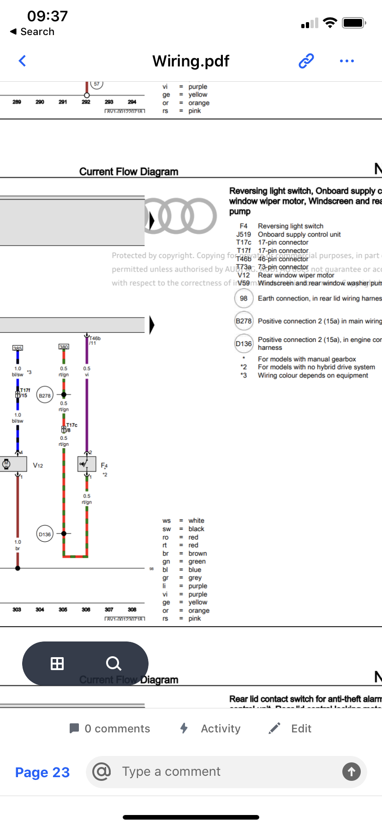Tap the pencil Edit icon

[275, 728]
